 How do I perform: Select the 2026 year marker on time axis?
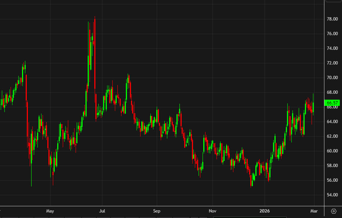coord(264,211)
